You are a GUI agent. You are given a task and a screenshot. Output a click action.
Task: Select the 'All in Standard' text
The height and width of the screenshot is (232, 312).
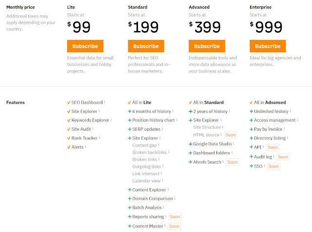coord(208,102)
